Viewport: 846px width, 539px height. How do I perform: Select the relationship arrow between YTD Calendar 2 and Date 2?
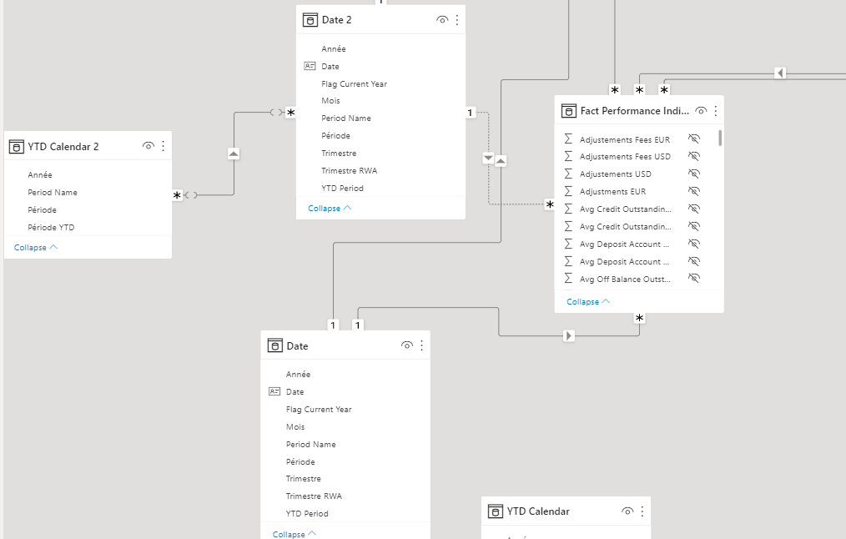(234, 154)
